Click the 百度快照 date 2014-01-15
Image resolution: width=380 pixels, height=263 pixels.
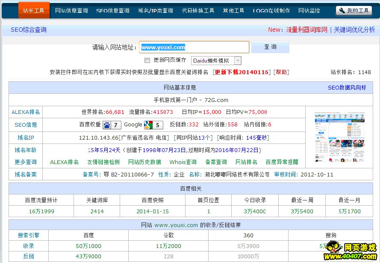tap(153, 211)
